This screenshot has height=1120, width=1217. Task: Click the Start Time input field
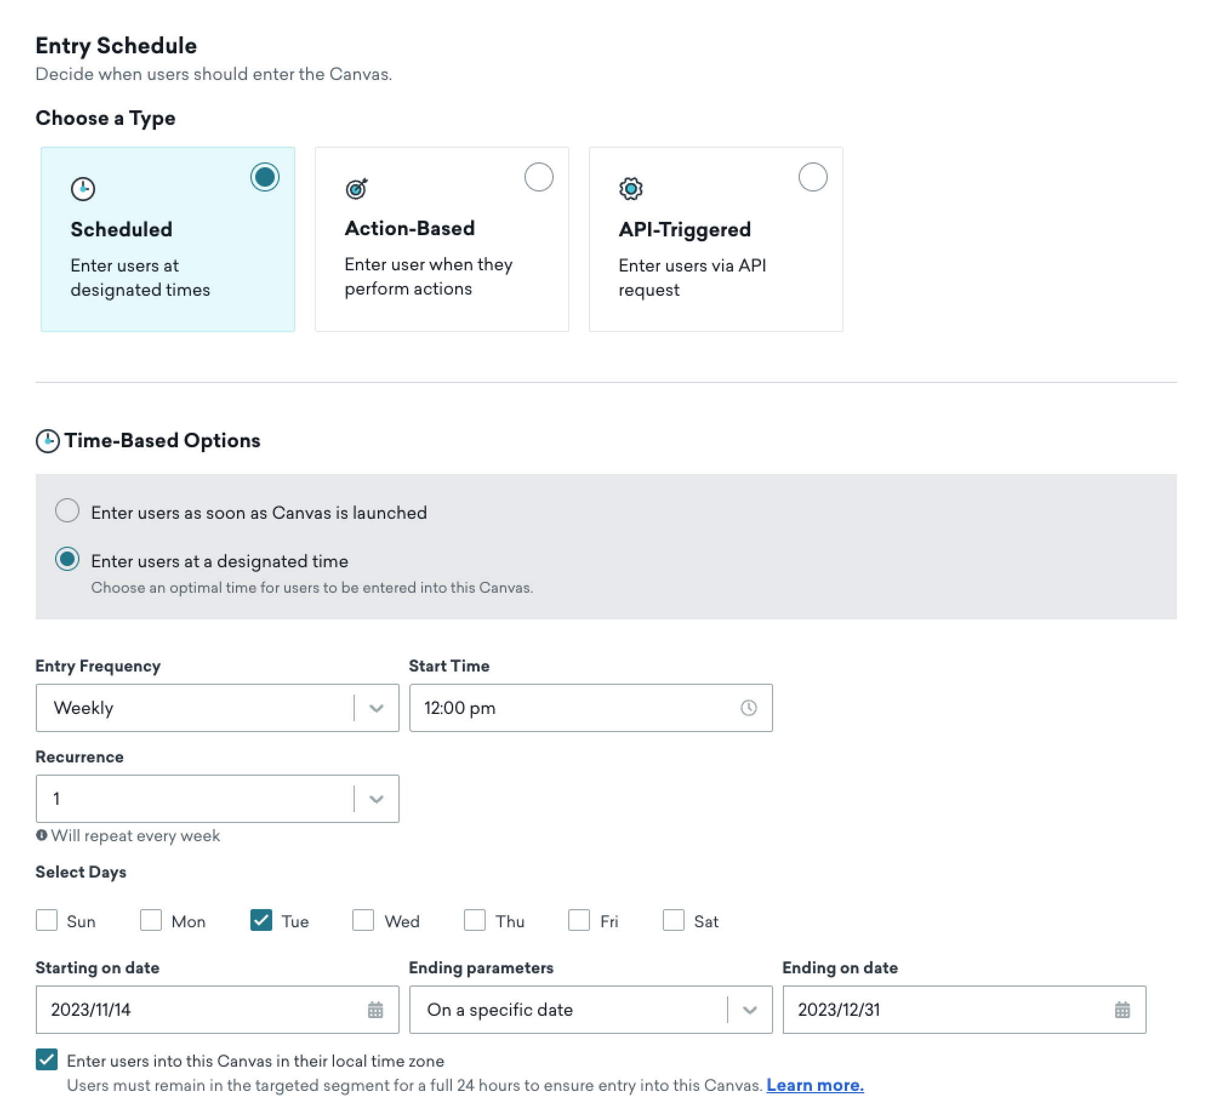pos(570,708)
